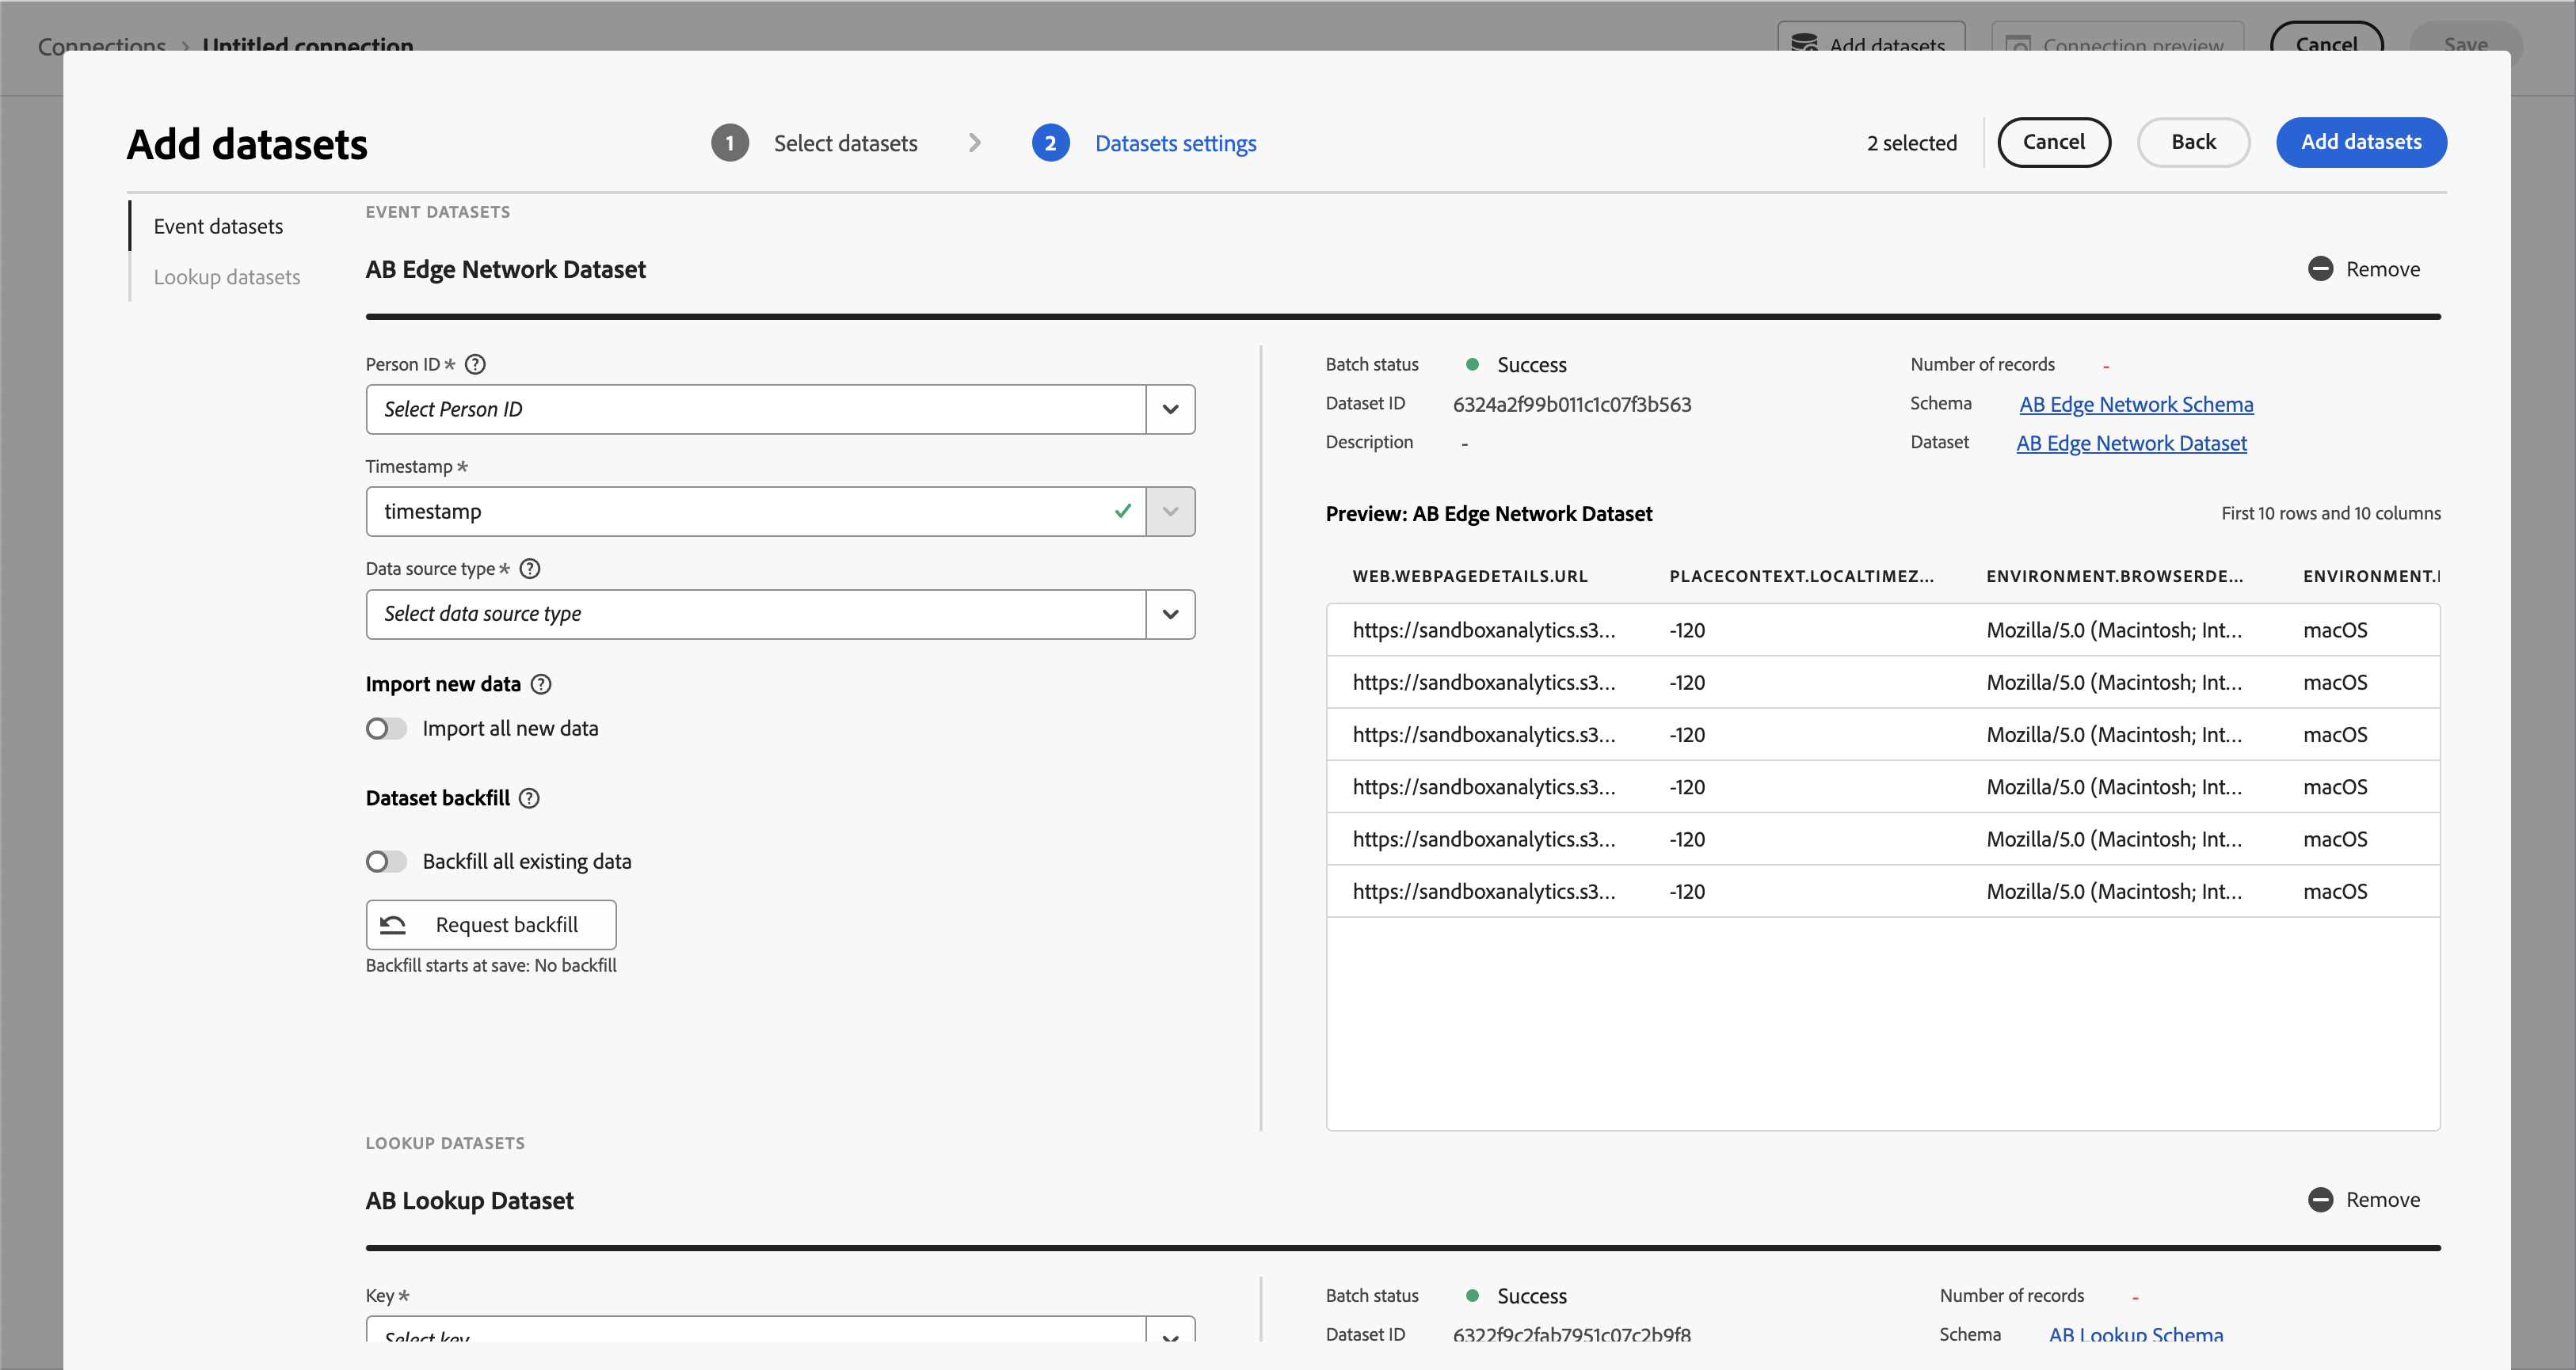Switch to Lookup datasets in the sidebar

[227, 277]
